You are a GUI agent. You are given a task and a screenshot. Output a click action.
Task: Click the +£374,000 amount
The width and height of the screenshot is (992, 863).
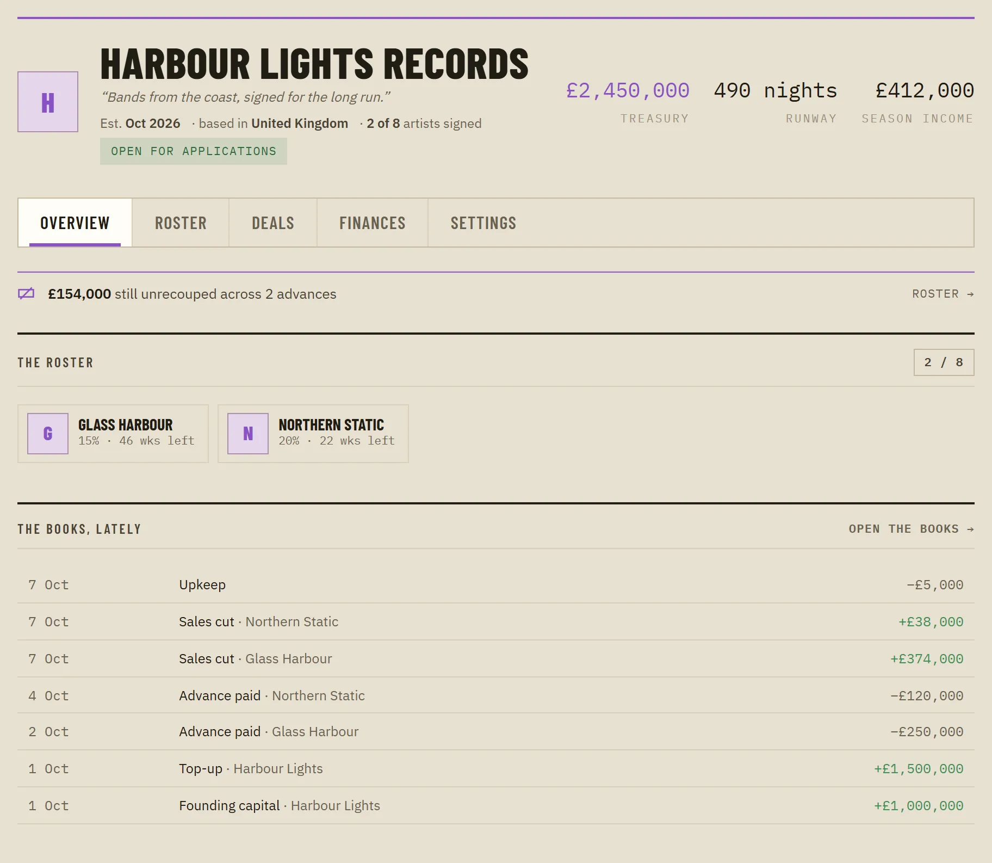click(927, 659)
